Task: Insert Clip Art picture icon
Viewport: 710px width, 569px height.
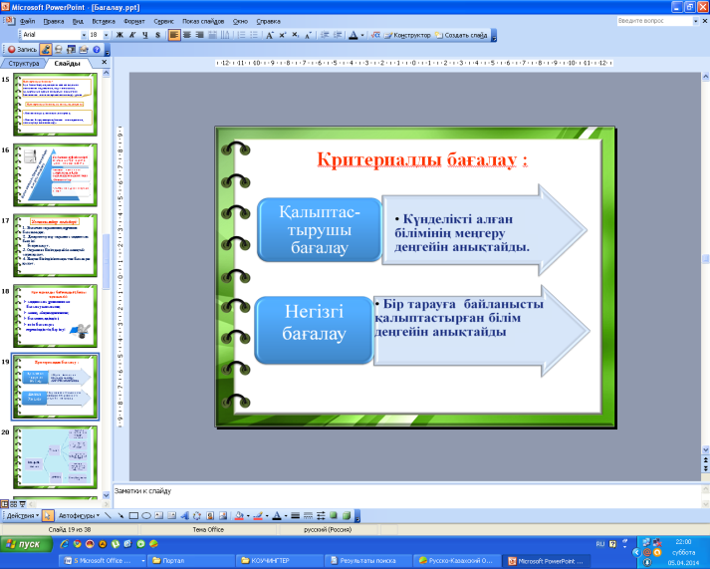Action: click(210, 515)
